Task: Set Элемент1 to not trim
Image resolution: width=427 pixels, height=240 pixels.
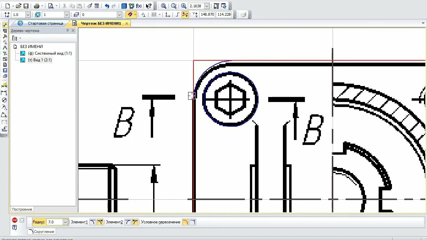Action: (93, 222)
